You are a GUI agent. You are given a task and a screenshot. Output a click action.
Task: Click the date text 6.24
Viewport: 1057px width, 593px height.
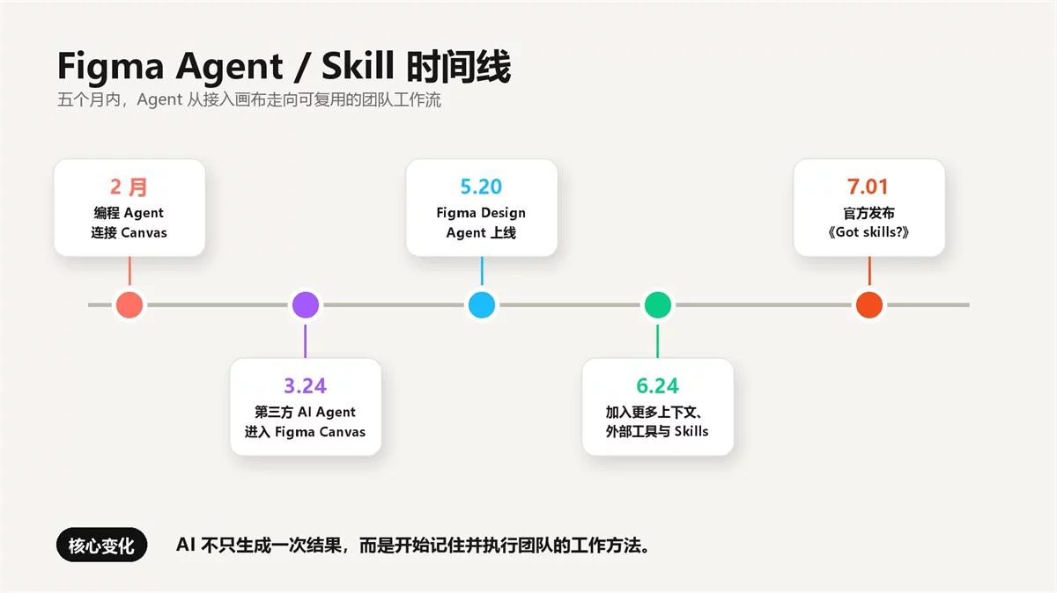pos(658,385)
